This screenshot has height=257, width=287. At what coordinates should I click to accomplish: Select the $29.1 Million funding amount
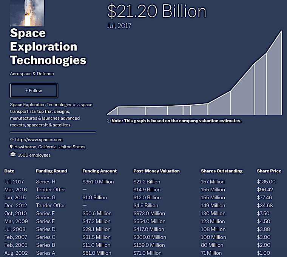point(96,229)
